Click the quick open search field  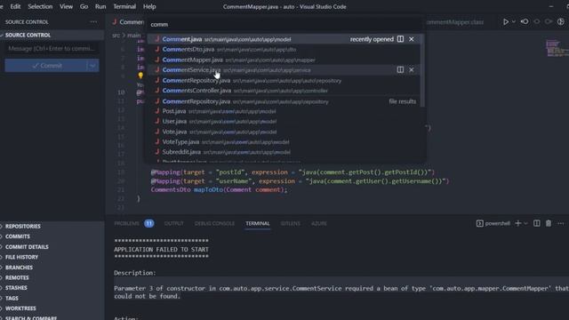[284, 24]
